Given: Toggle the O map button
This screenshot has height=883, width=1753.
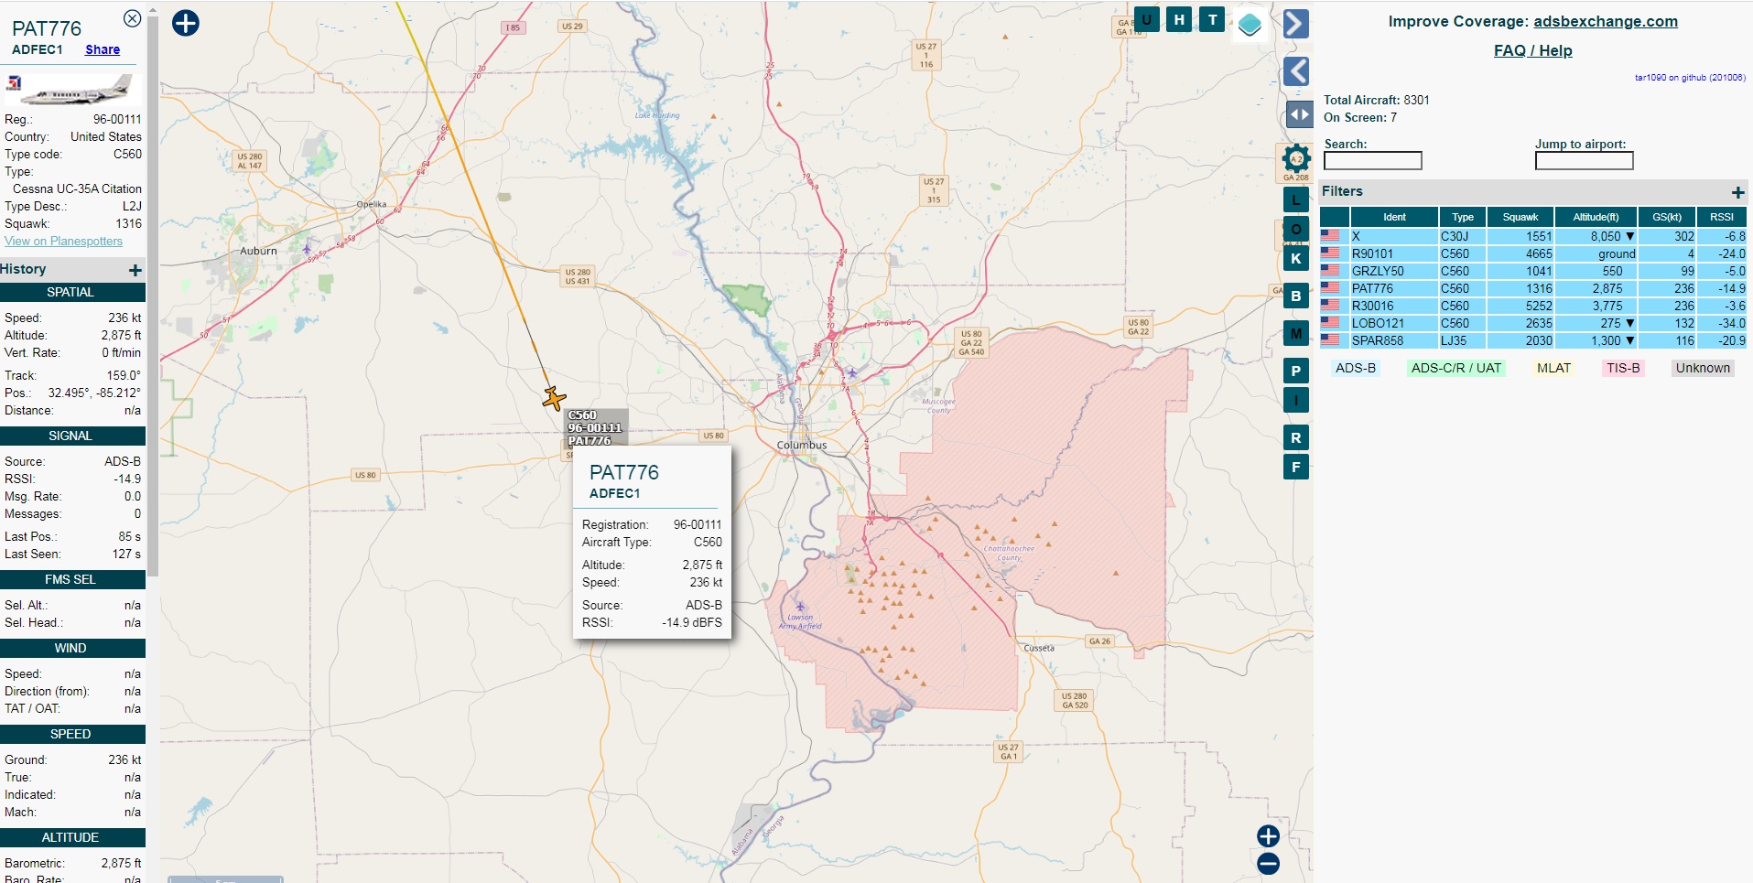Looking at the screenshot, I should click(x=1295, y=230).
